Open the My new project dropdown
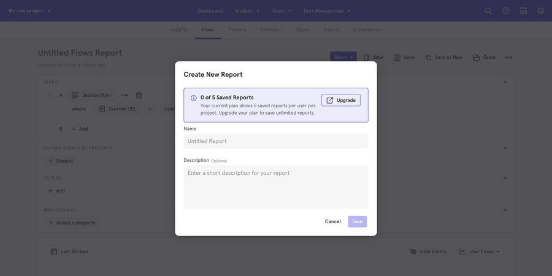 (29, 11)
